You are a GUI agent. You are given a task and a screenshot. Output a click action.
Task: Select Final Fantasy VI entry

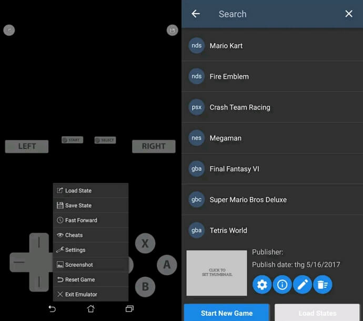pyautogui.click(x=273, y=169)
